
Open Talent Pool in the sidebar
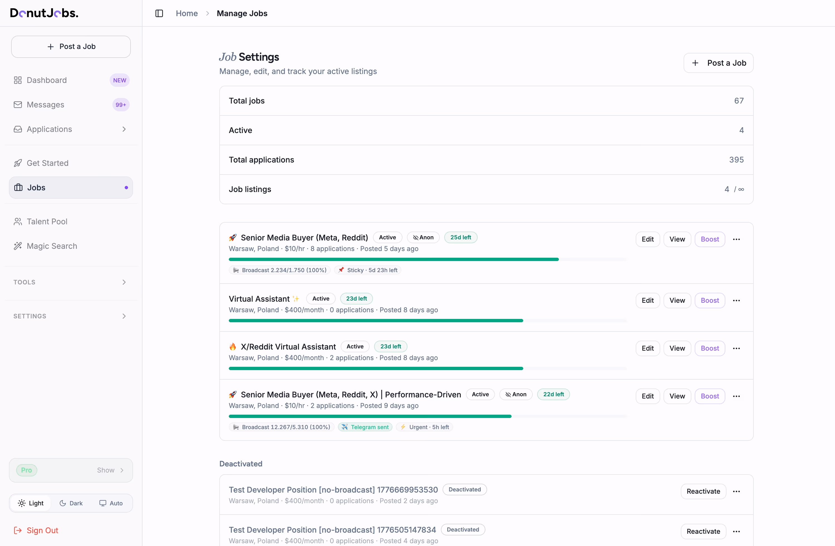tap(71, 222)
